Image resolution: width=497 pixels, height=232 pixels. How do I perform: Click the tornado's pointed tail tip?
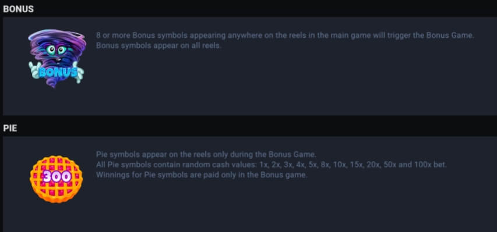(x=53, y=84)
